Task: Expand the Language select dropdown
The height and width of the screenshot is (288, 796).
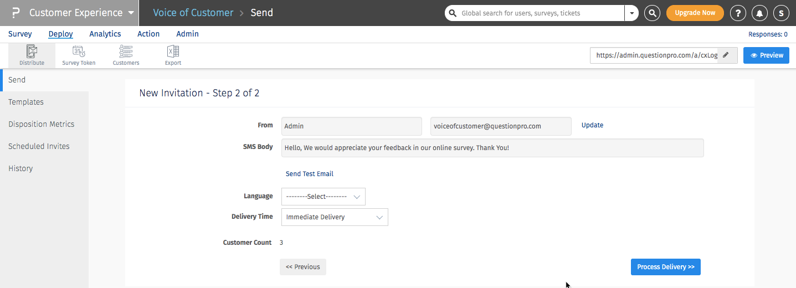Action: click(323, 197)
